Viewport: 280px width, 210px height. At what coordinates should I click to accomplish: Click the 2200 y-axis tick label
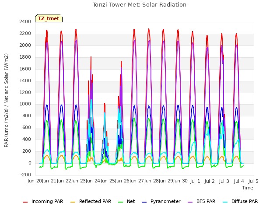click(25, 33)
